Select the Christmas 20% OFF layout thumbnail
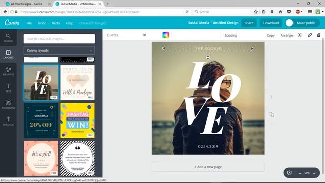325x183 pixels. pos(41,120)
